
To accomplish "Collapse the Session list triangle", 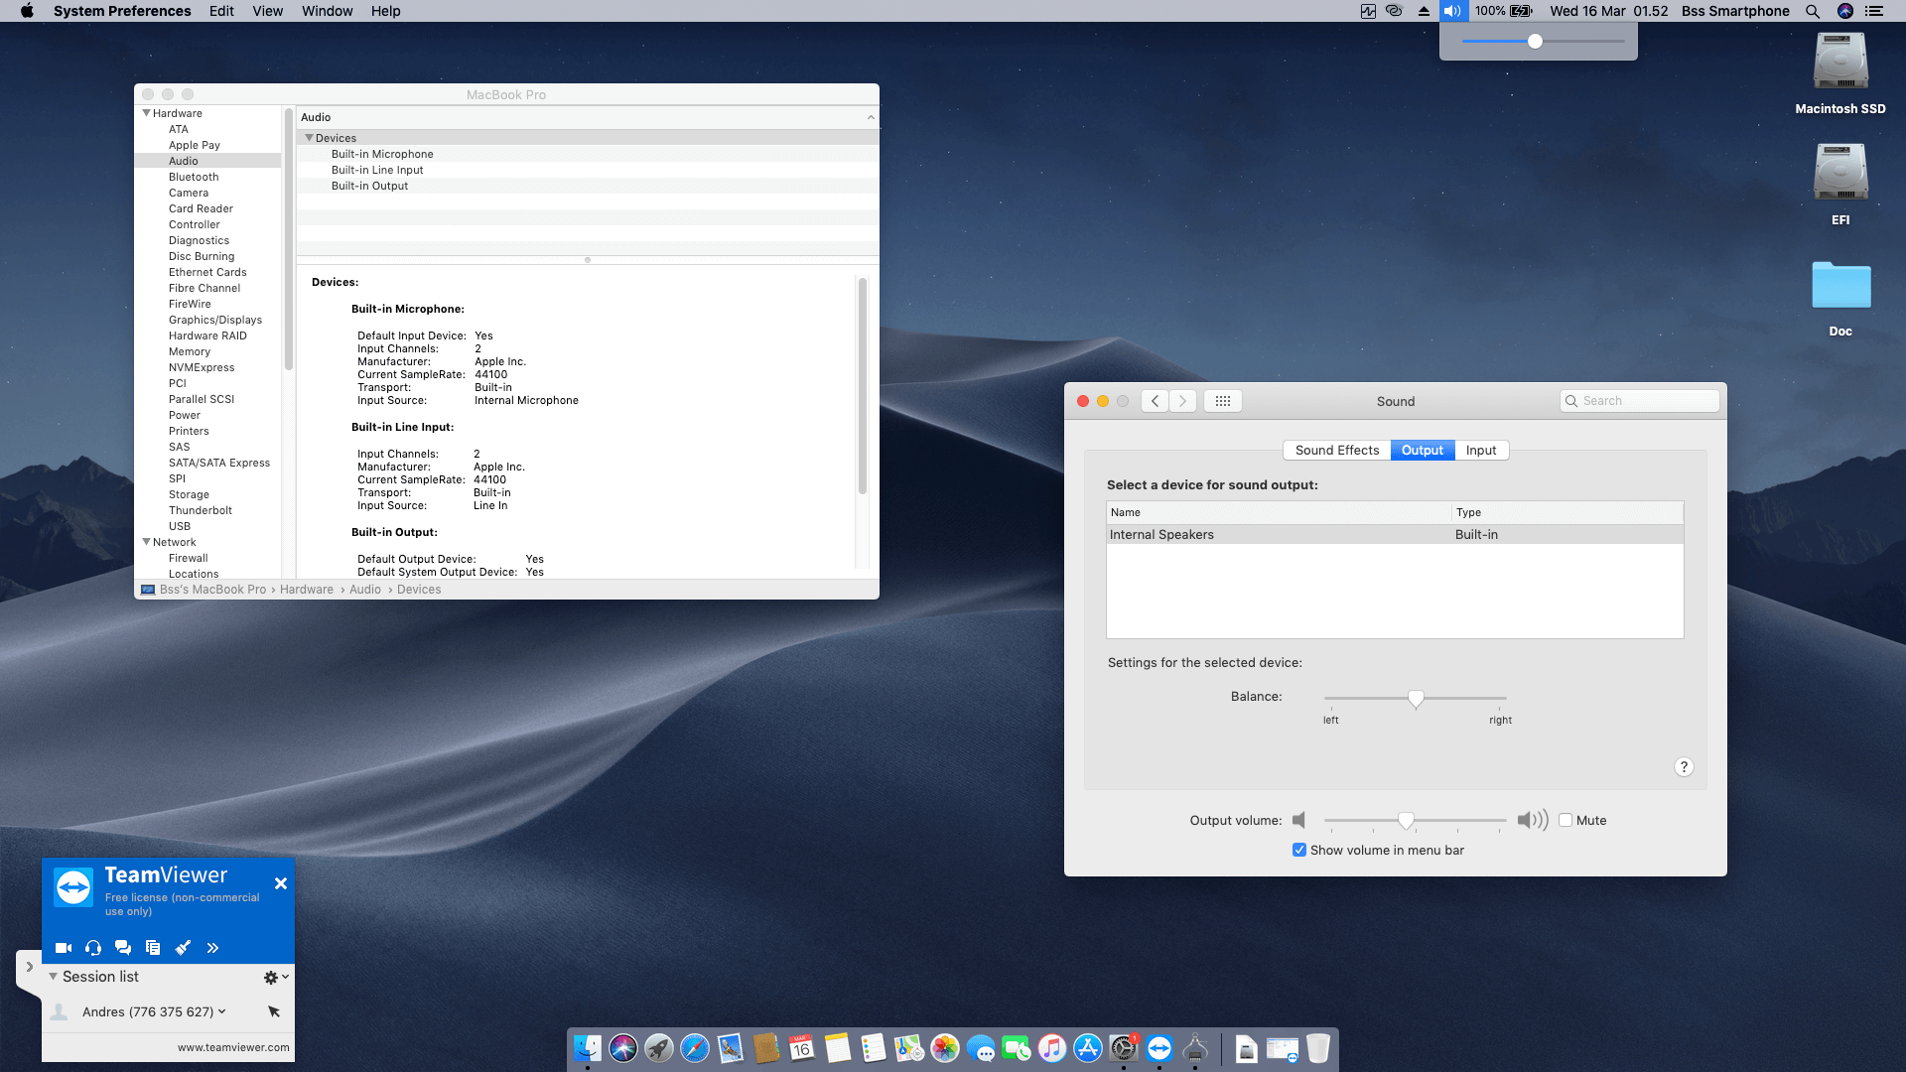I will pos(53,977).
